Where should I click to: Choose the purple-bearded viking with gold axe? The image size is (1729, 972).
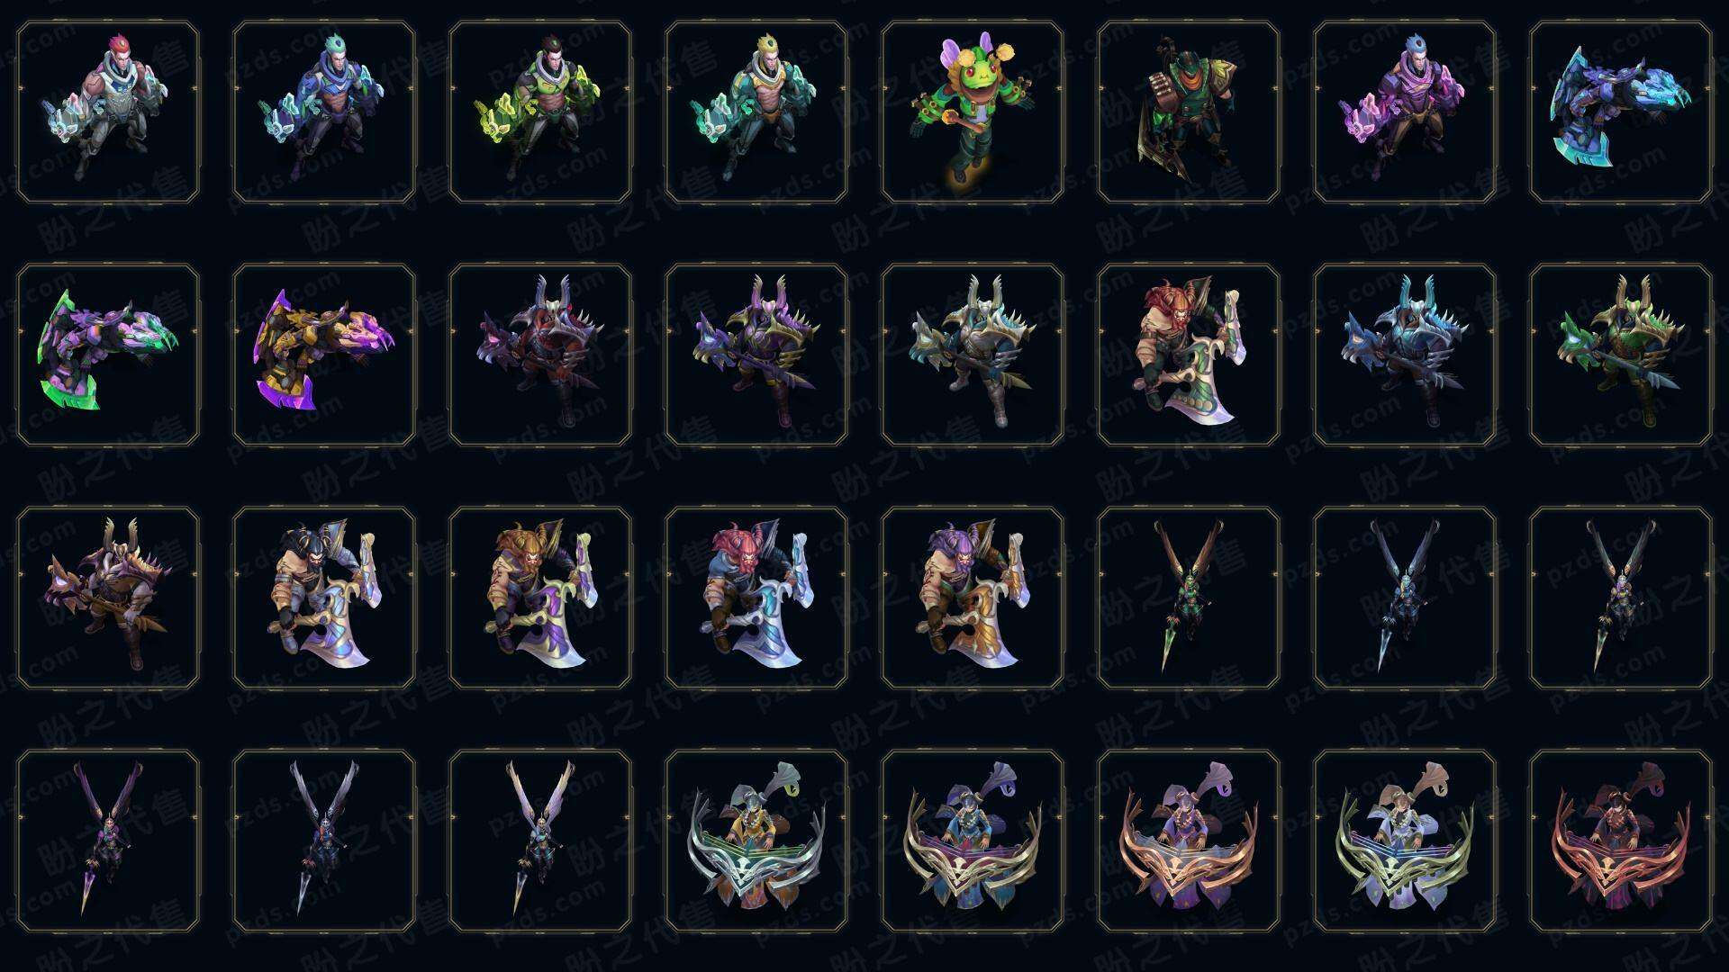(x=973, y=598)
